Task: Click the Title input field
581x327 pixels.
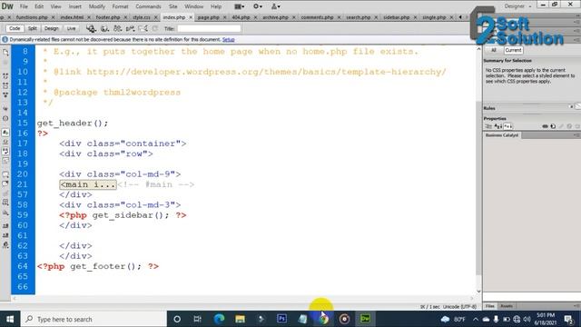Action: point(209,28)
